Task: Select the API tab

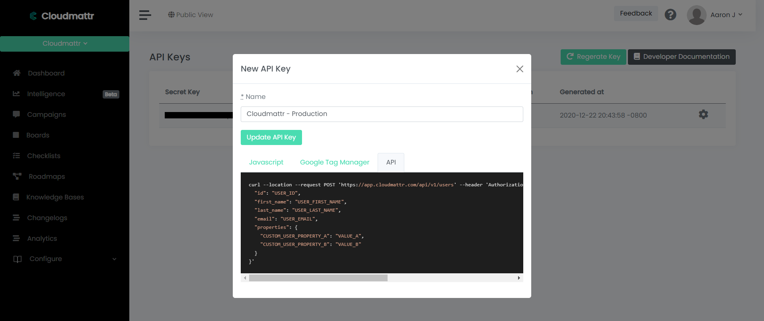Action: (391, 162)
